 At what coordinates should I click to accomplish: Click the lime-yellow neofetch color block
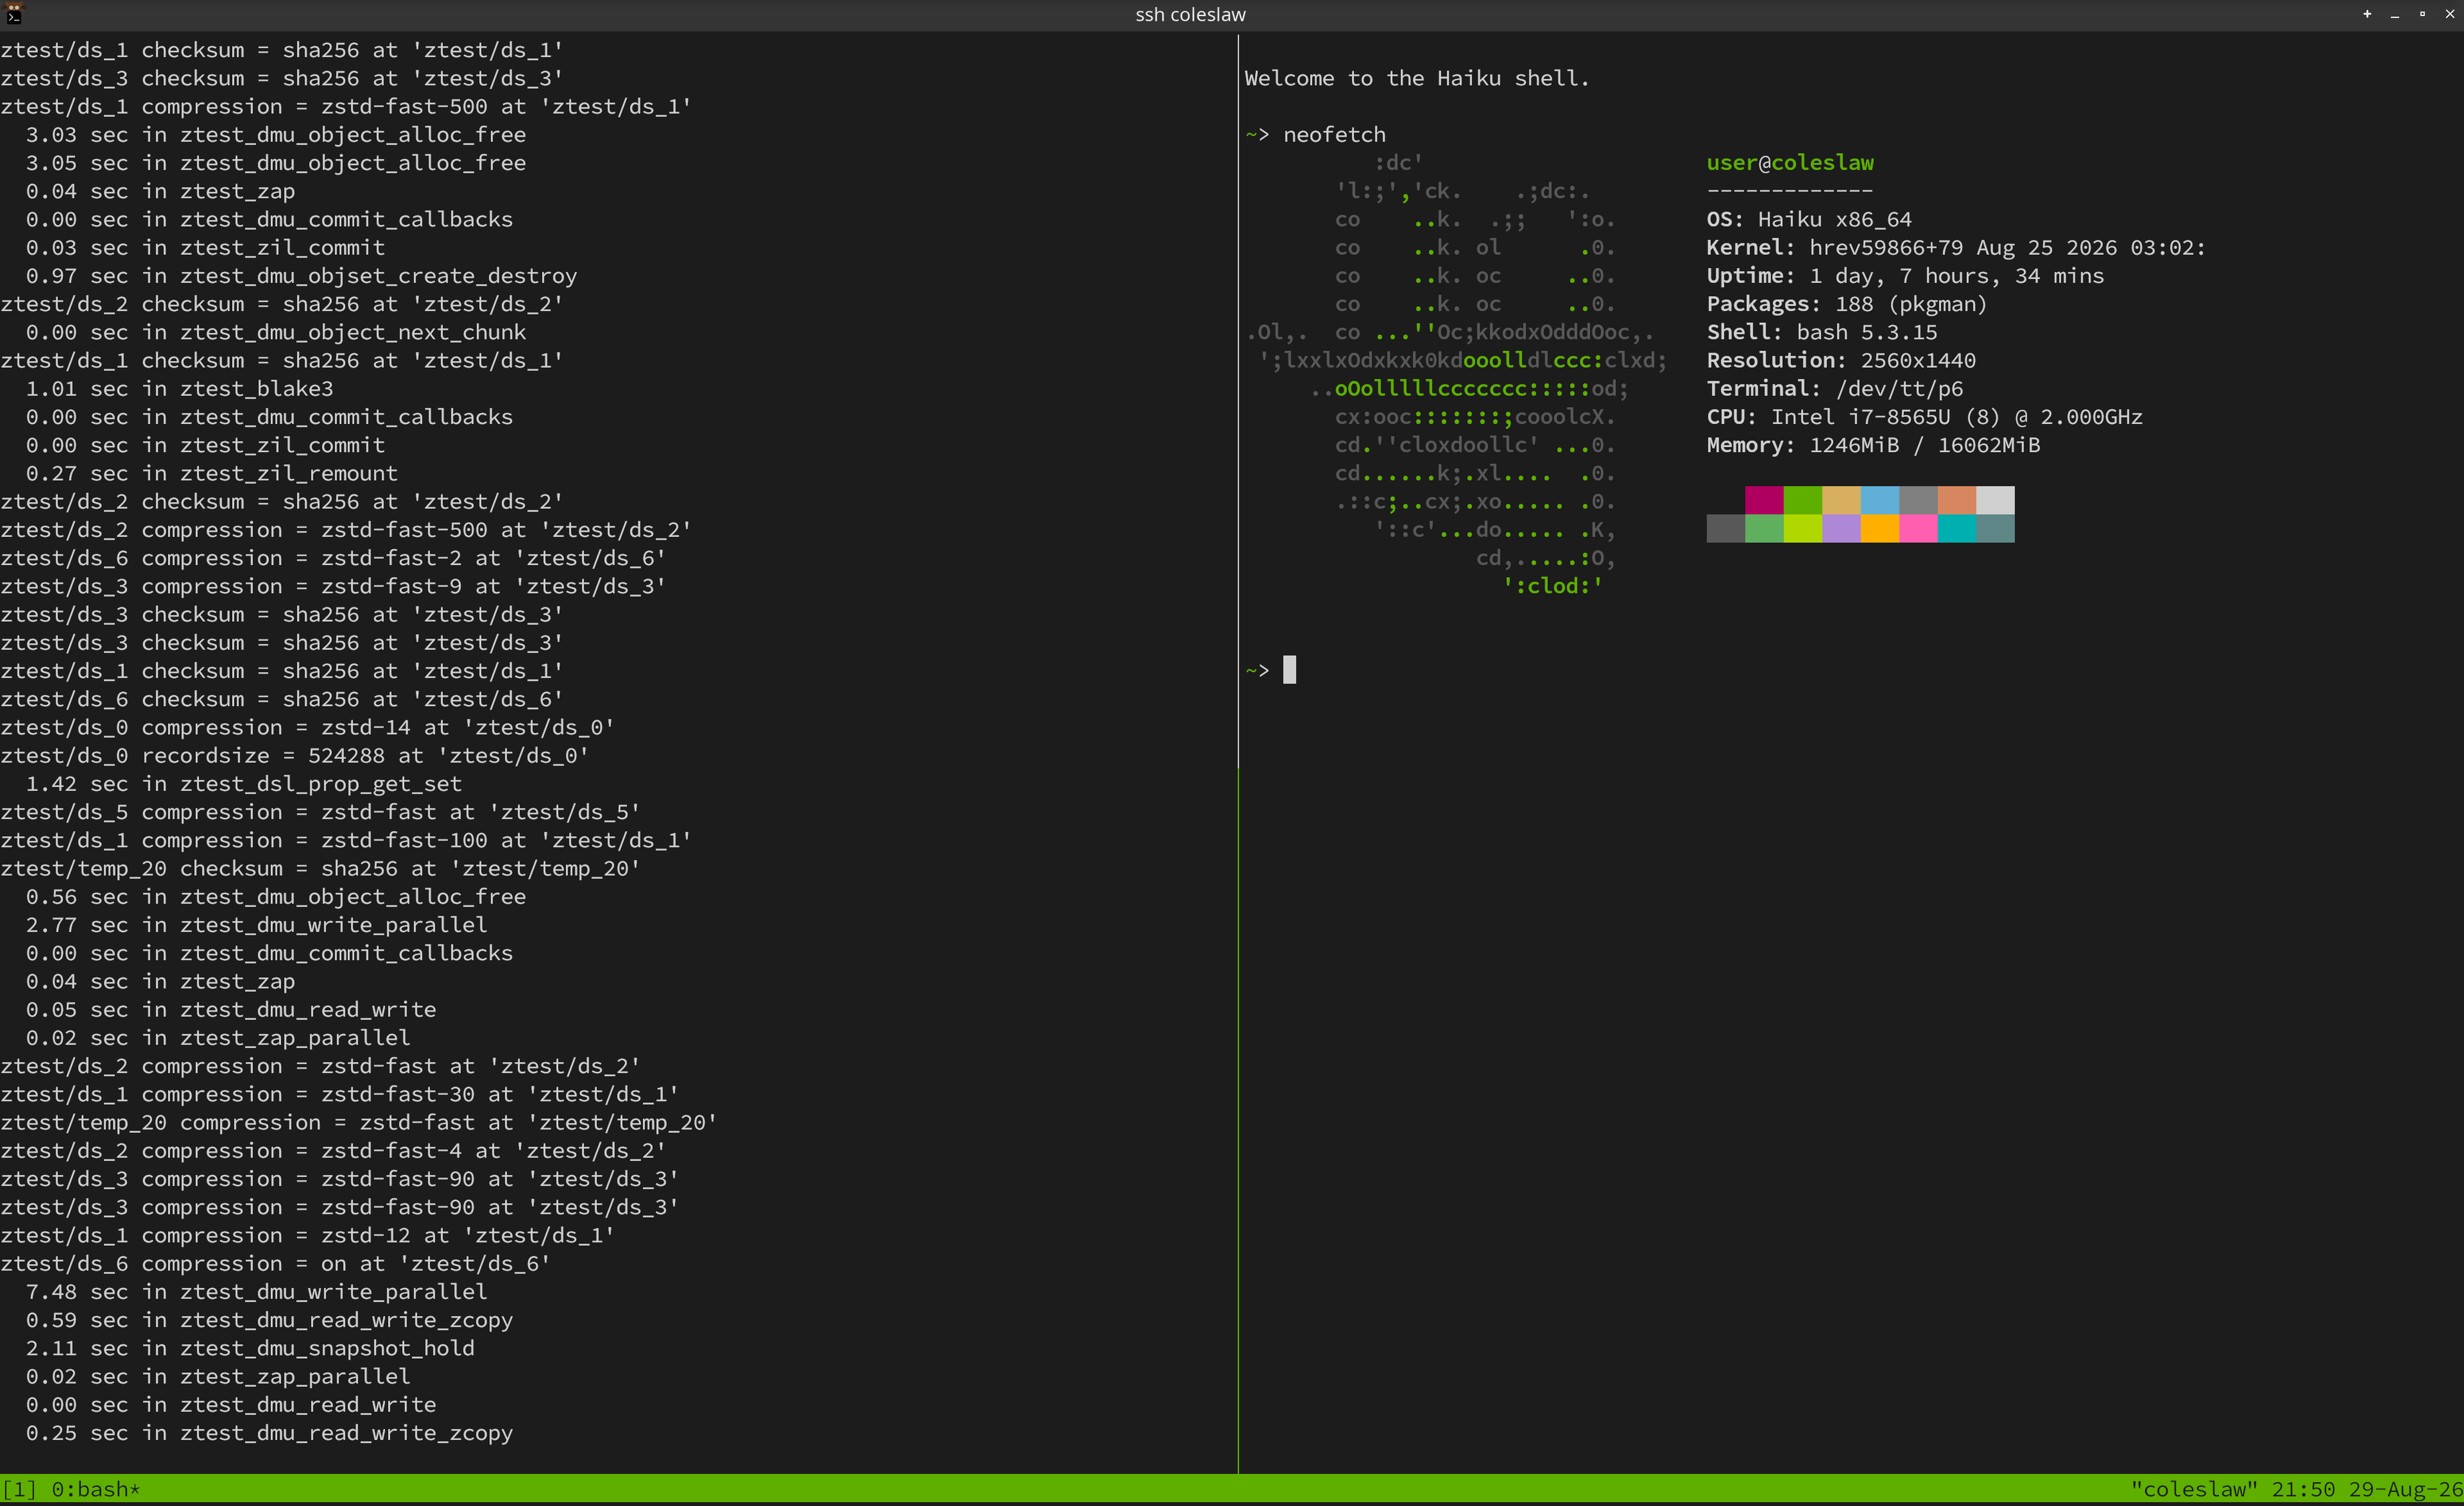point(1802,528)
